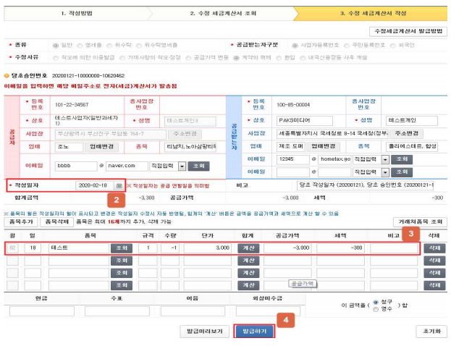This screenshot has height=346, width=451.
Task: Click 조회 button of recipient's empty second email
Action: 402,172
